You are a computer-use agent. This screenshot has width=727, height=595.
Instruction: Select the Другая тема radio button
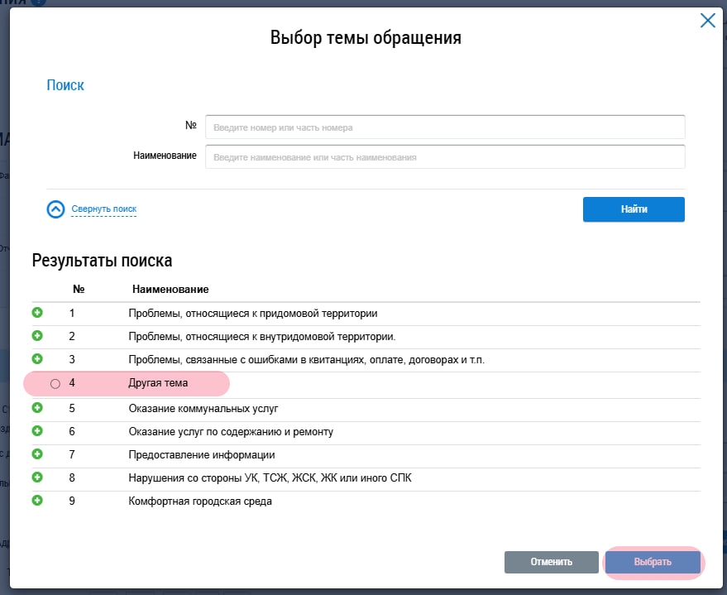[x=55, y=384]
